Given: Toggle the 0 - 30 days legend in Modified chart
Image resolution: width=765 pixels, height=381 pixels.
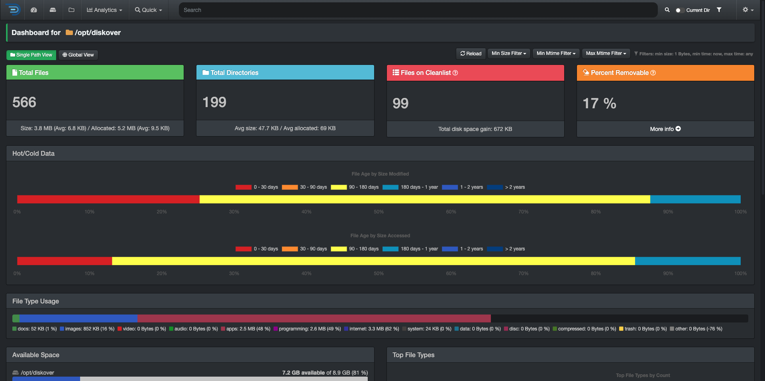Looking at the screenshot, I should [257, 187].
